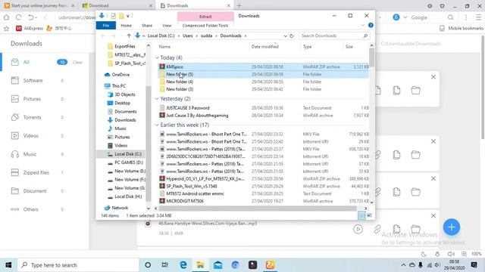Open the Home ribbon tab
Viewport: 485px width, 272px height.
click(127, 25)
